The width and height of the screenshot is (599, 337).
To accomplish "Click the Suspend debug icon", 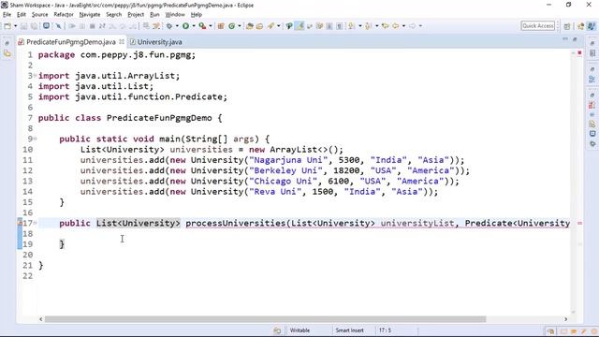I will coord(82,26).
